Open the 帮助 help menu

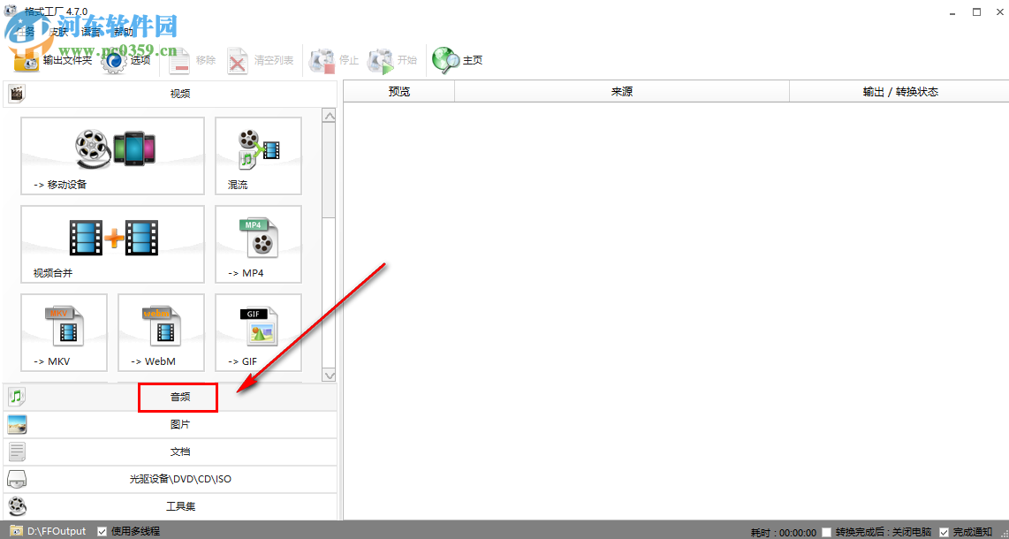pos(124,32)
